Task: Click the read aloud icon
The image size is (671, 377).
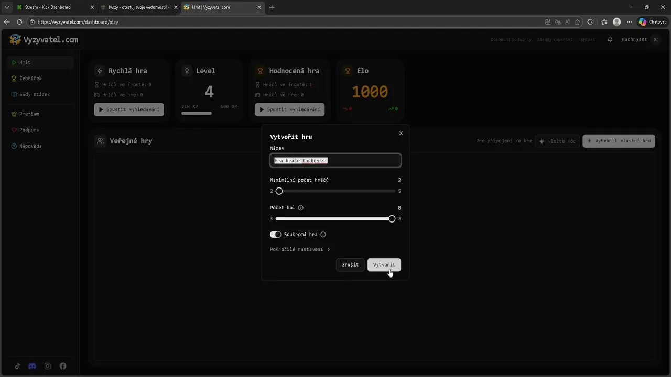Action: coord(568,22)
